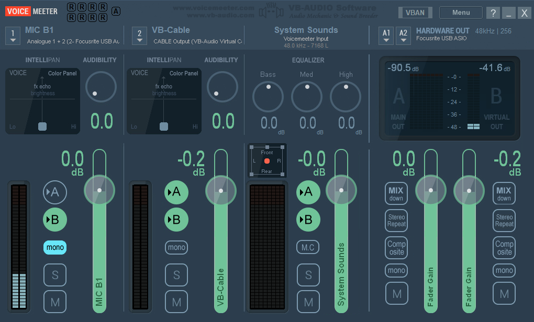Click the High equalizer knob

click(346, 97)
